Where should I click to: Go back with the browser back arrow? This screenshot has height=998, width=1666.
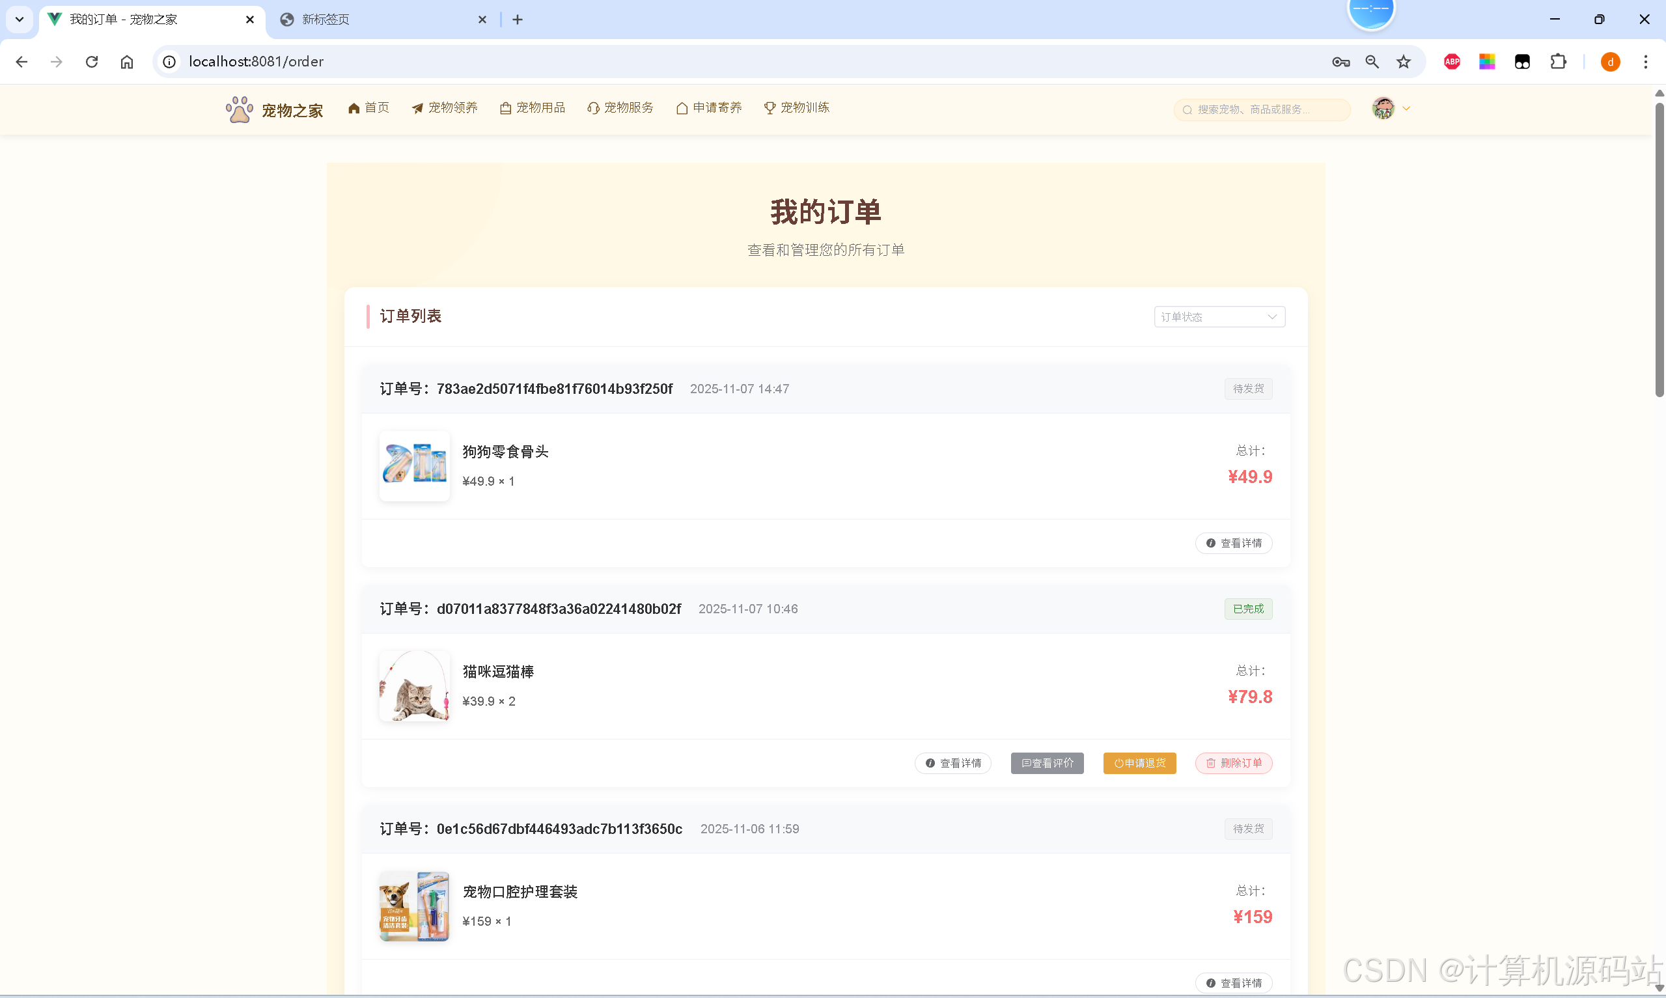tap(21, 62)
